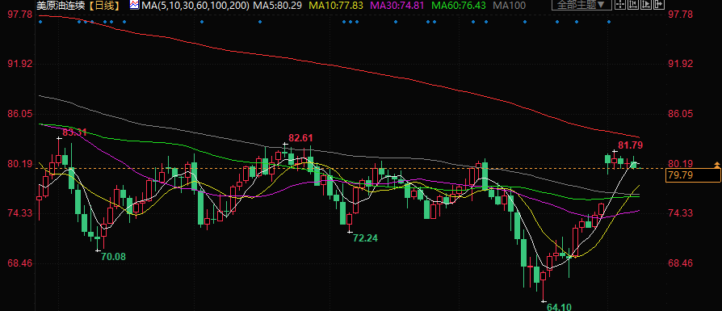Click the 64.10 low price marker
Viewport: 722px width, 311px height.
559,306
